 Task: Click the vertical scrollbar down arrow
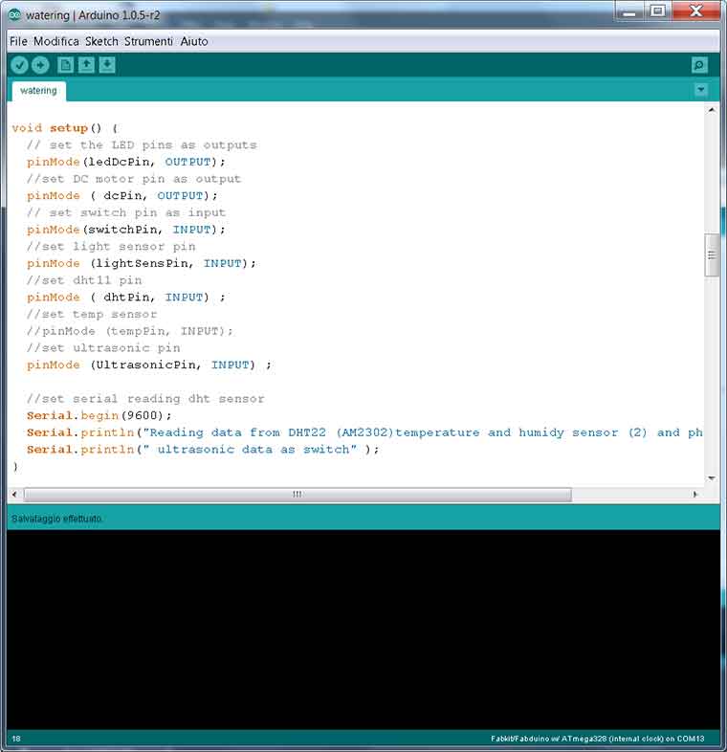712,478
